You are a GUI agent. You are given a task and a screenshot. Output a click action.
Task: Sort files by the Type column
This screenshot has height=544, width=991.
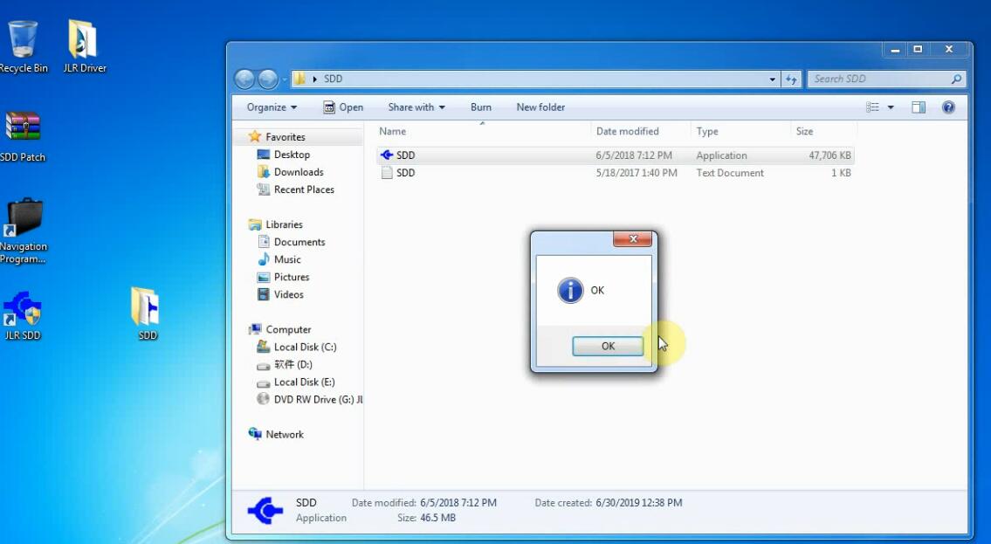[x=740, y=132]
